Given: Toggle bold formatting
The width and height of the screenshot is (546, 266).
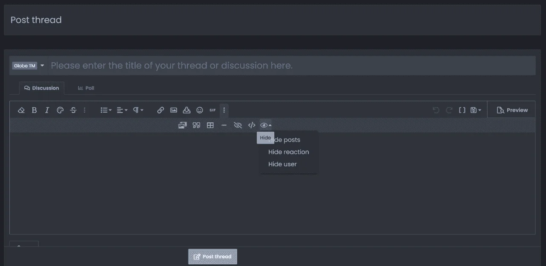Looking at the screenshot, I should (x=35, y=110).
